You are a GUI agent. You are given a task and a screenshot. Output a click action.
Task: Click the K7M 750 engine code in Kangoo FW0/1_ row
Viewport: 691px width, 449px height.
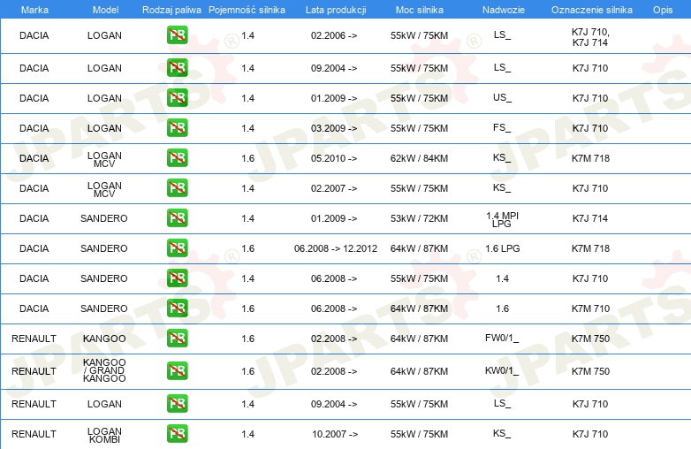point(590,339)
